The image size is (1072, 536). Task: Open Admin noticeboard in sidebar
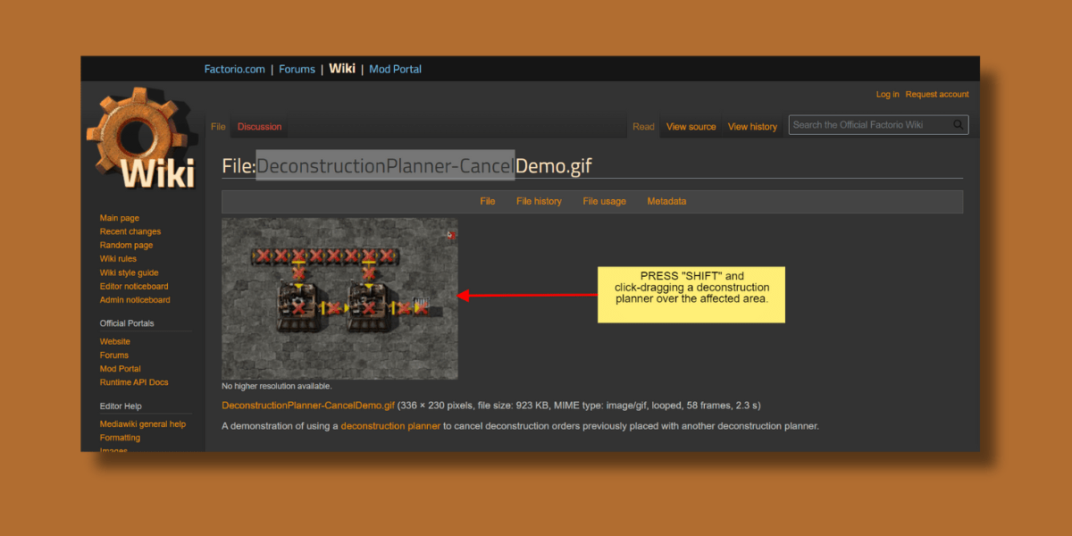point(135,300)
